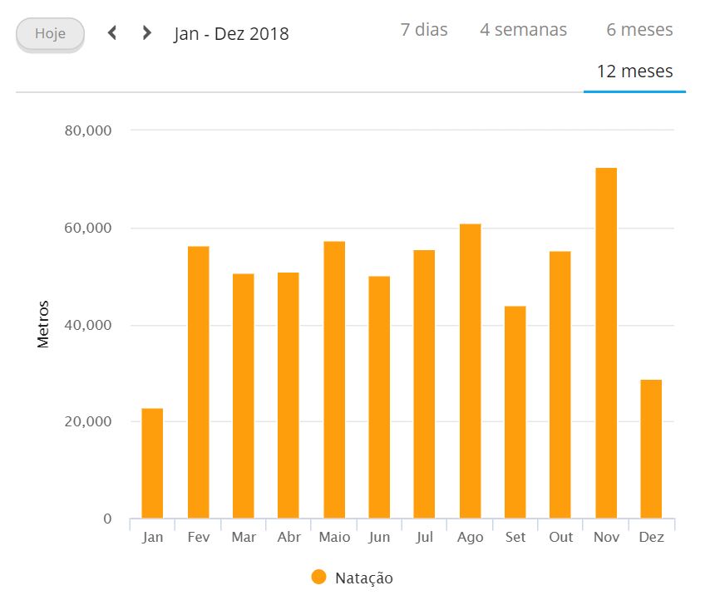
Task: Select the Set bar
Action: 515,412
